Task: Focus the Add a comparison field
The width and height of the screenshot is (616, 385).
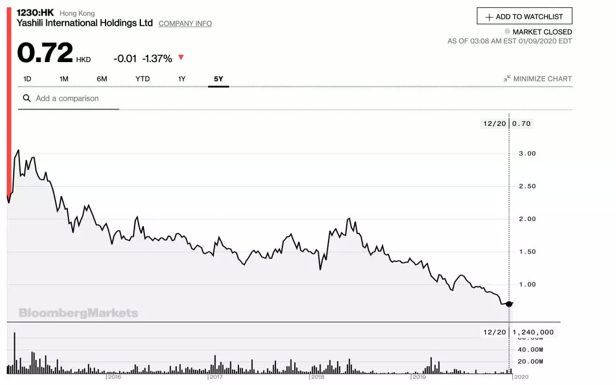Action: coord(74,99)
